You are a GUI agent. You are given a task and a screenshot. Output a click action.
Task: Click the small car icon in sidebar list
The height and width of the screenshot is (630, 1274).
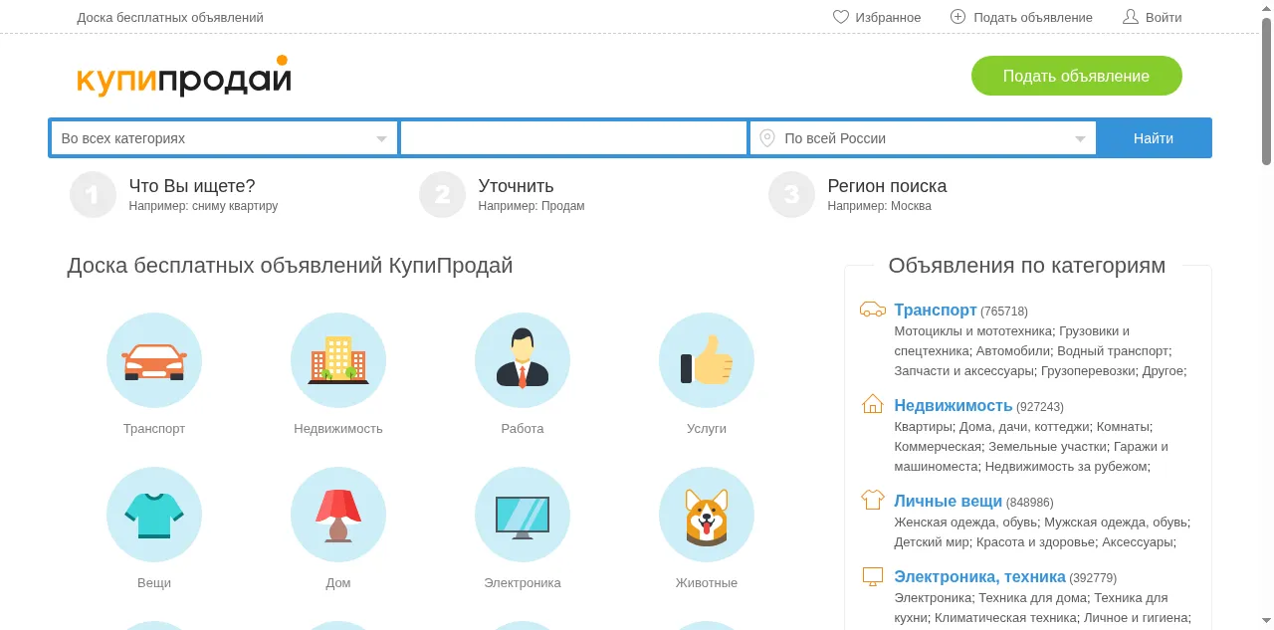point(873,310)
